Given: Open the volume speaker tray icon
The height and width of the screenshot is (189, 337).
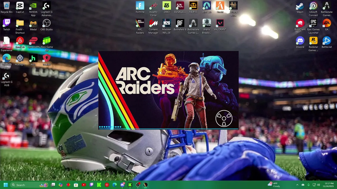Looking at the screenshot, I should pyautogui.click(x=319, y=185).
